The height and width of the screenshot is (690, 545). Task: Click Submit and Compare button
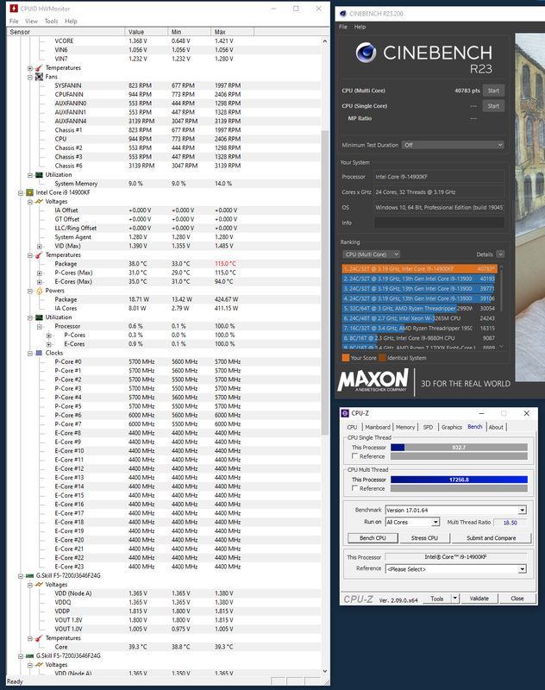492,537
